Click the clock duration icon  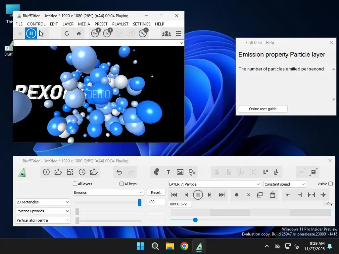[82, 172]
